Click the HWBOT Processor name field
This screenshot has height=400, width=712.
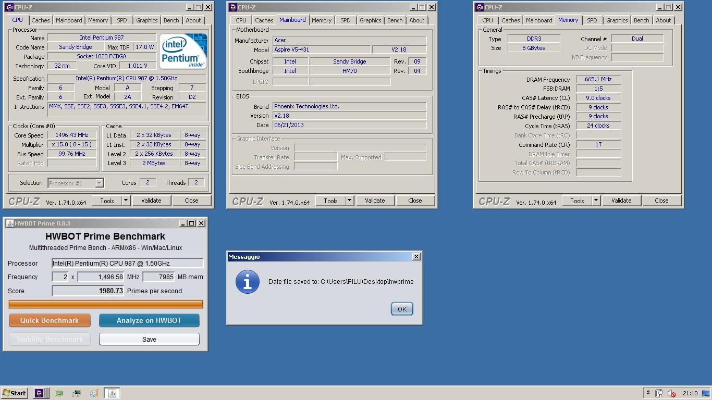pyautogui.click(x=128, y=263)
